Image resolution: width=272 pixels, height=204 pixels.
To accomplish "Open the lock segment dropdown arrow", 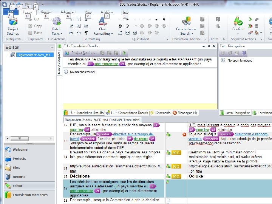I will pos(261,32).
